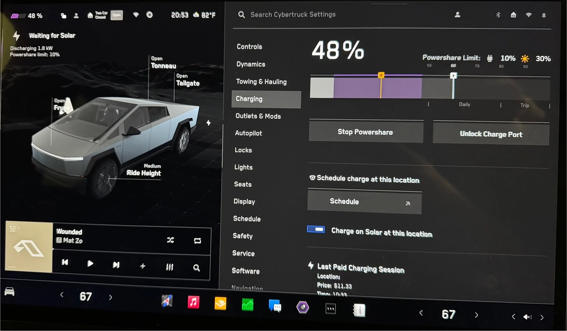Open the Locks settings section
The height and width of the screenshot is (331, 567).
[x=243, y=150]
